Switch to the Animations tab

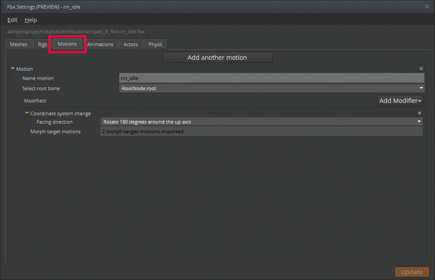click(100, 45)
